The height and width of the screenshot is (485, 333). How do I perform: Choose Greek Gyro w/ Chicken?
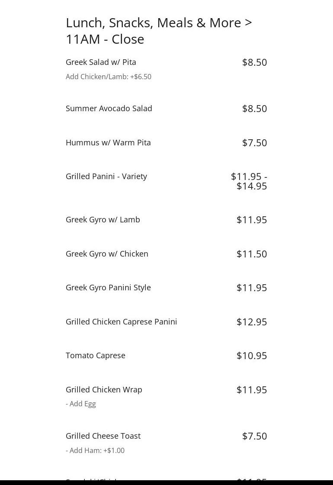tap(107, 254)
